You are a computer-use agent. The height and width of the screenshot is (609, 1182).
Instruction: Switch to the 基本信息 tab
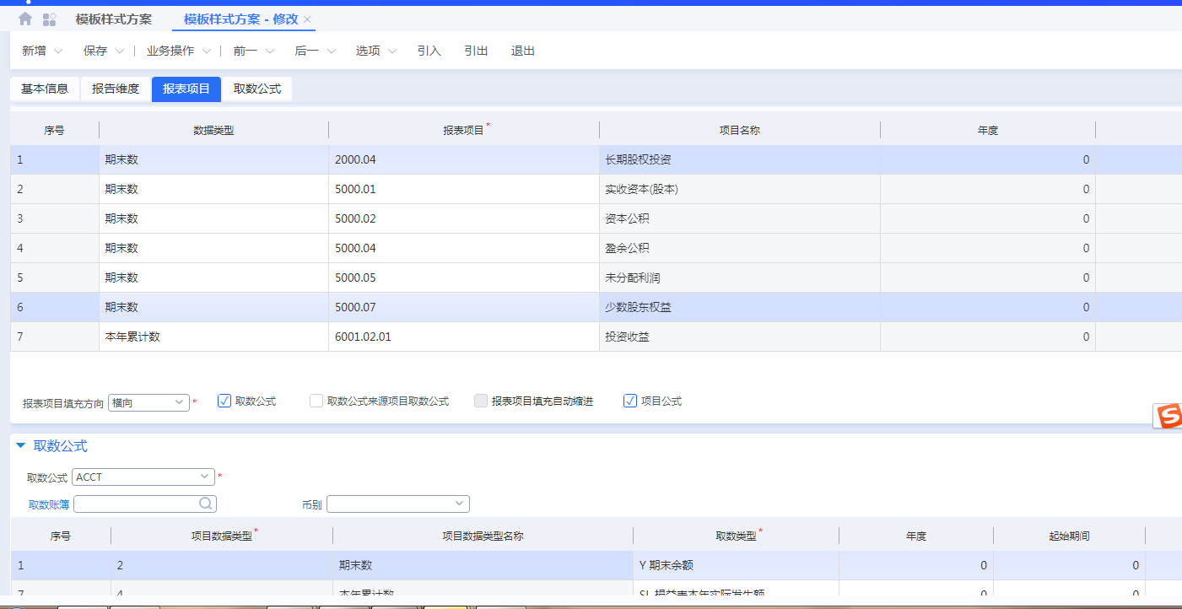pos(45,89)
